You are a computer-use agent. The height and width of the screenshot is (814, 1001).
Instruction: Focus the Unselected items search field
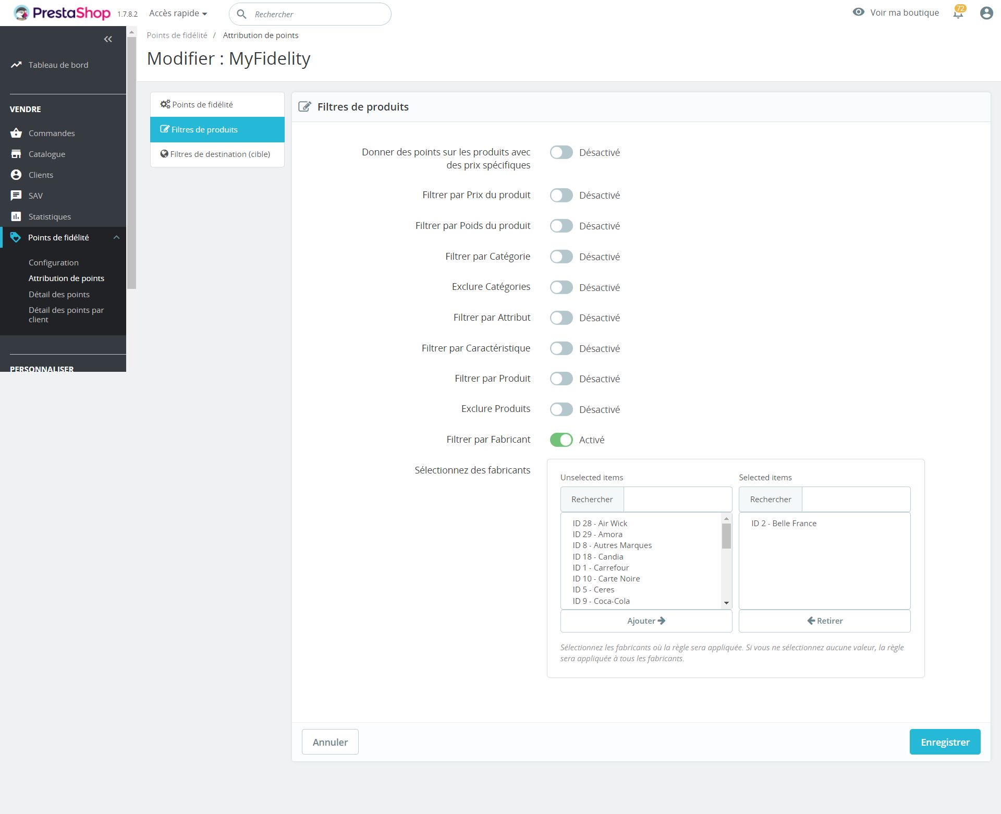[x=677, y=499]
